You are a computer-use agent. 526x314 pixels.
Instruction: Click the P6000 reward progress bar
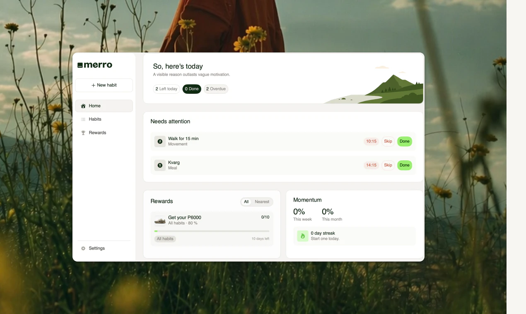click(x=212, y=231)
